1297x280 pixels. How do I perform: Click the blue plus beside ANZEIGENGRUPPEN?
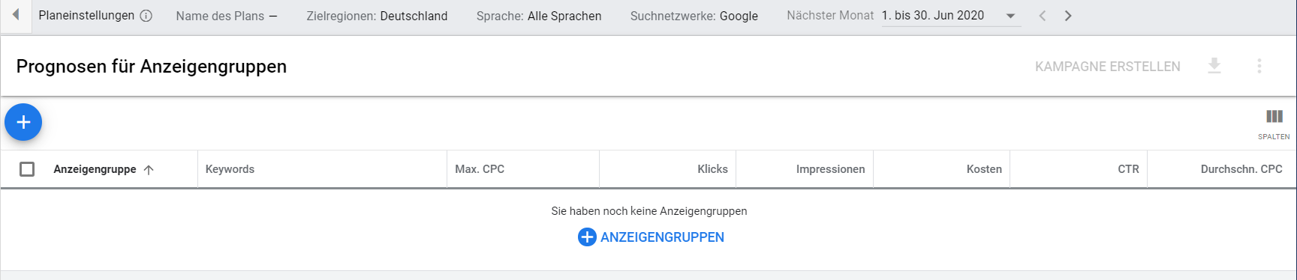587,237
